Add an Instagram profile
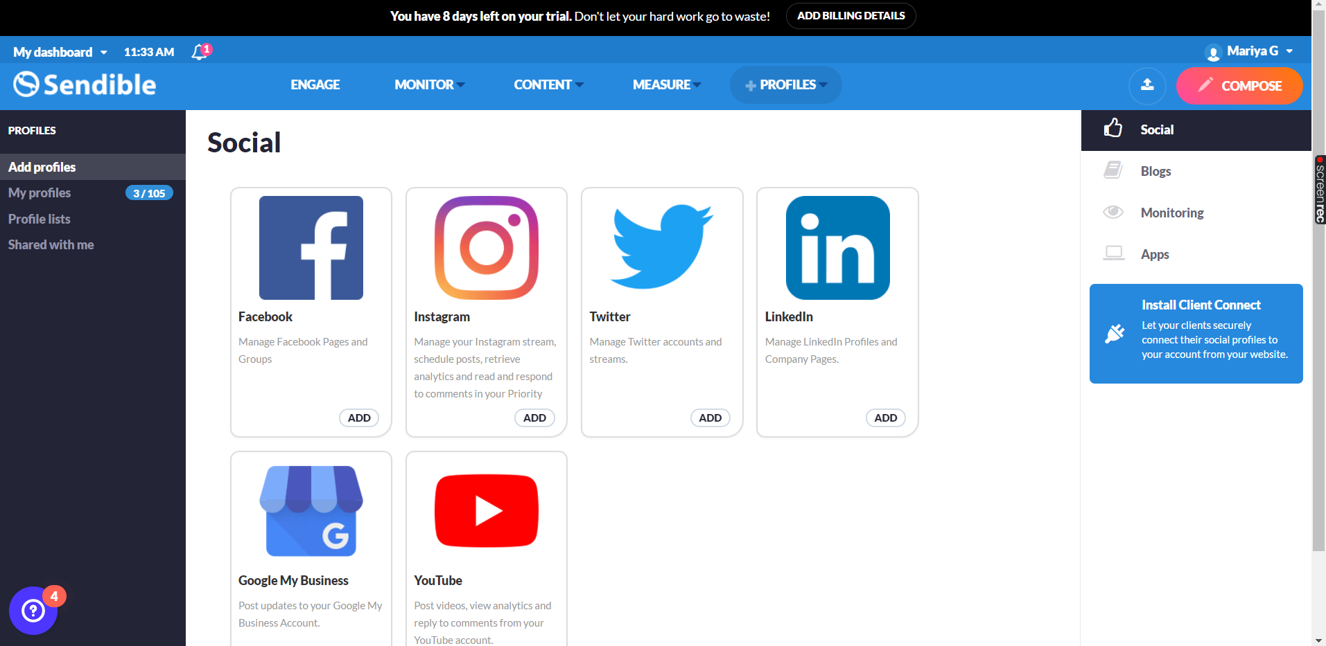Viewport: 1326px width, 646px height. 534,418
